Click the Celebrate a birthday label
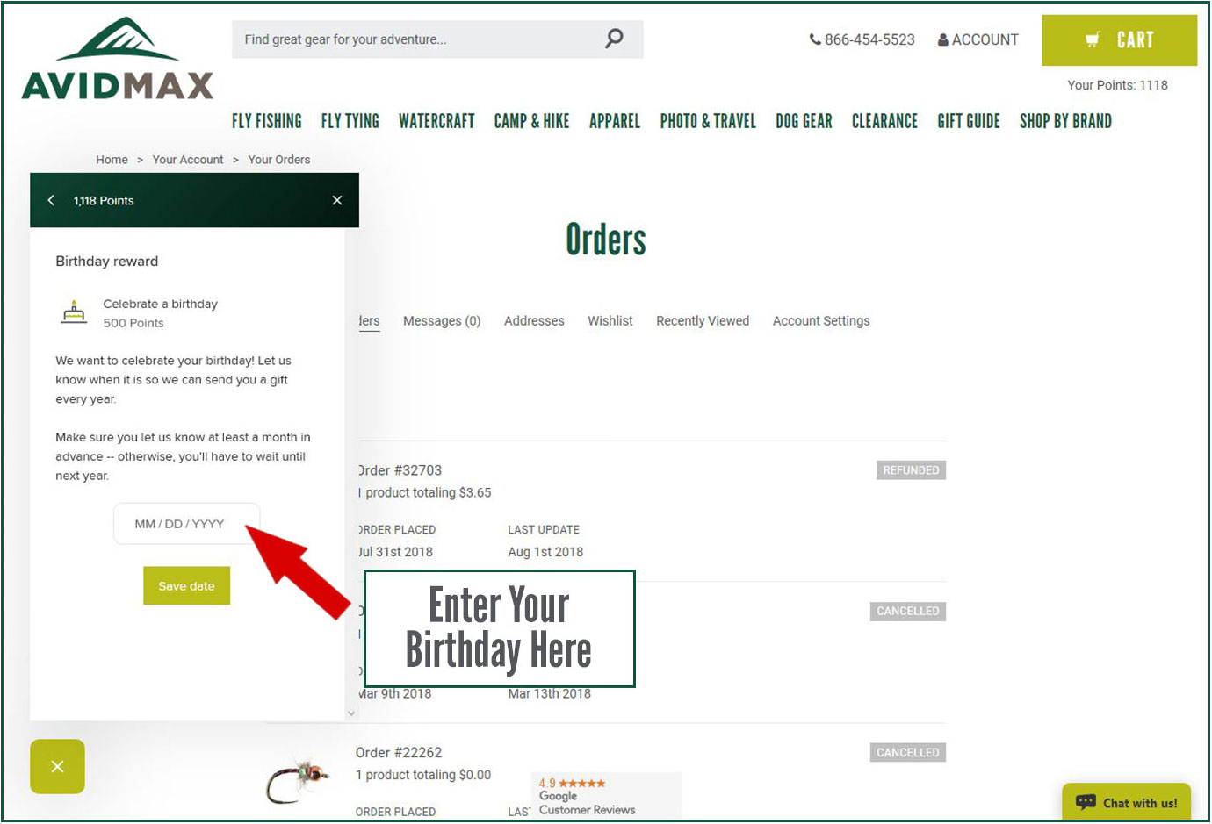Viewport: 1212px width, 824px height. [160, 304]
